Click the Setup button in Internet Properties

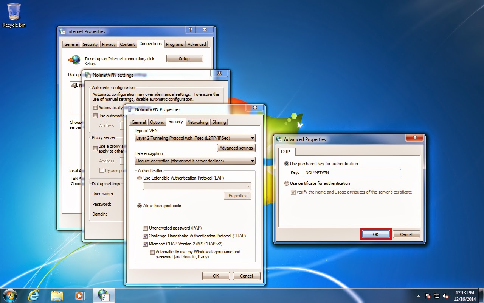tap(185, 59)
